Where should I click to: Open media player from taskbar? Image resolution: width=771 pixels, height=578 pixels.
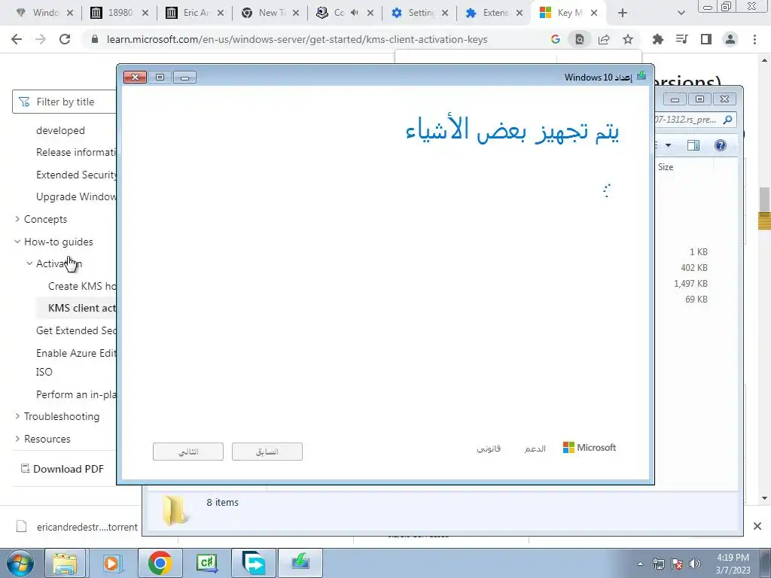click(x=112, y=563)
